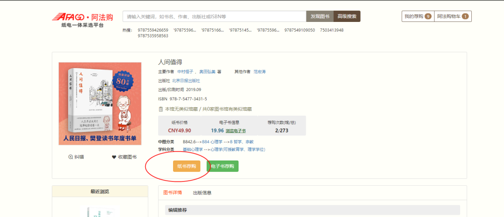Click 浏览电子书 link

click(x=236, y=131)
